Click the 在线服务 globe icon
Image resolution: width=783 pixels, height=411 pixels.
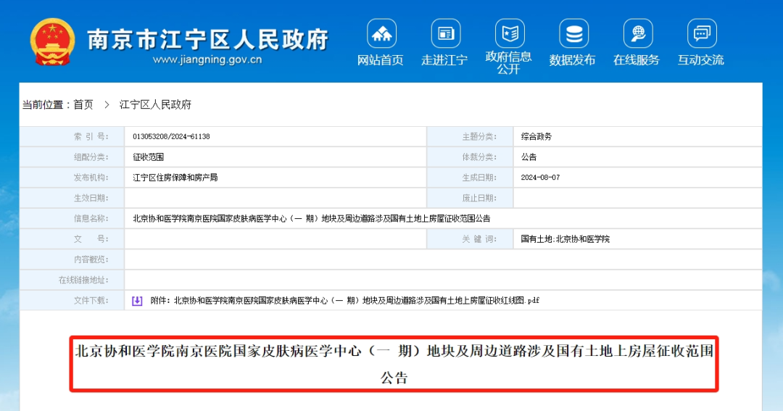pos(638,33)
